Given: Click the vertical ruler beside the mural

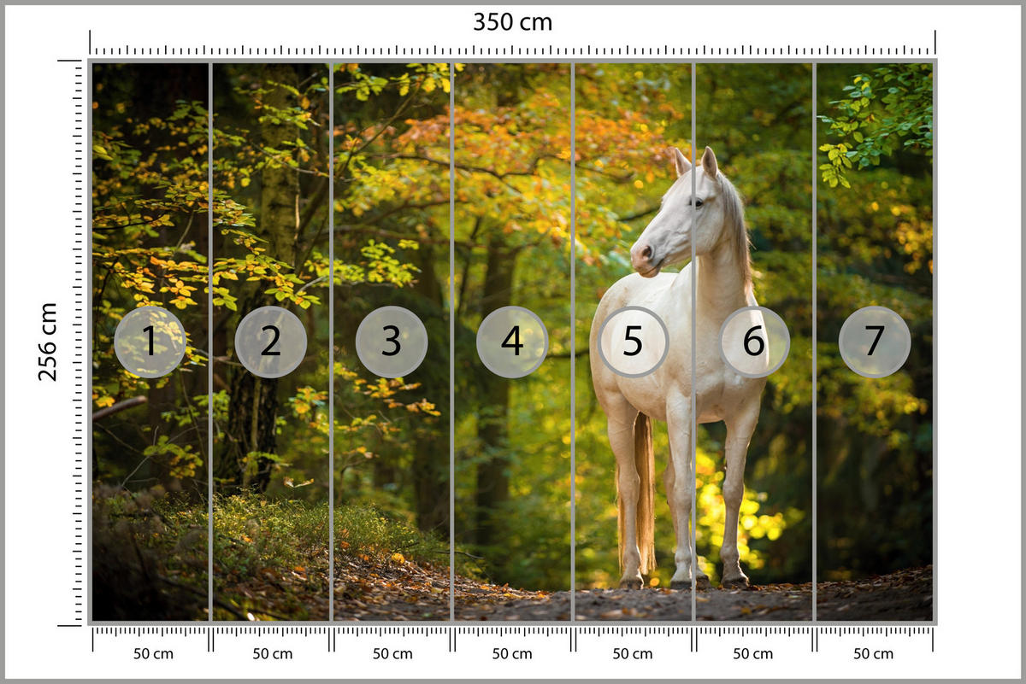Looking at the screenshot, I should 74,342.
